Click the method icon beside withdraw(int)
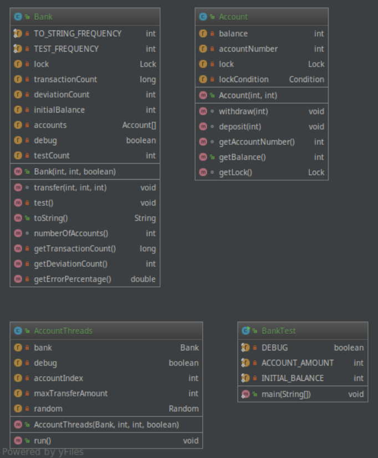Image resolution: width=378 pixels, height=458 pixels. point(203,111)
